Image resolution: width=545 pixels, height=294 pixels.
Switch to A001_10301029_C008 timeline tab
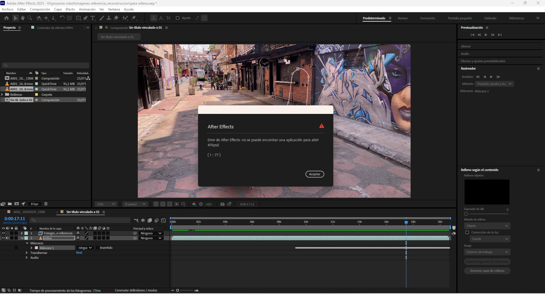[29, 212]
